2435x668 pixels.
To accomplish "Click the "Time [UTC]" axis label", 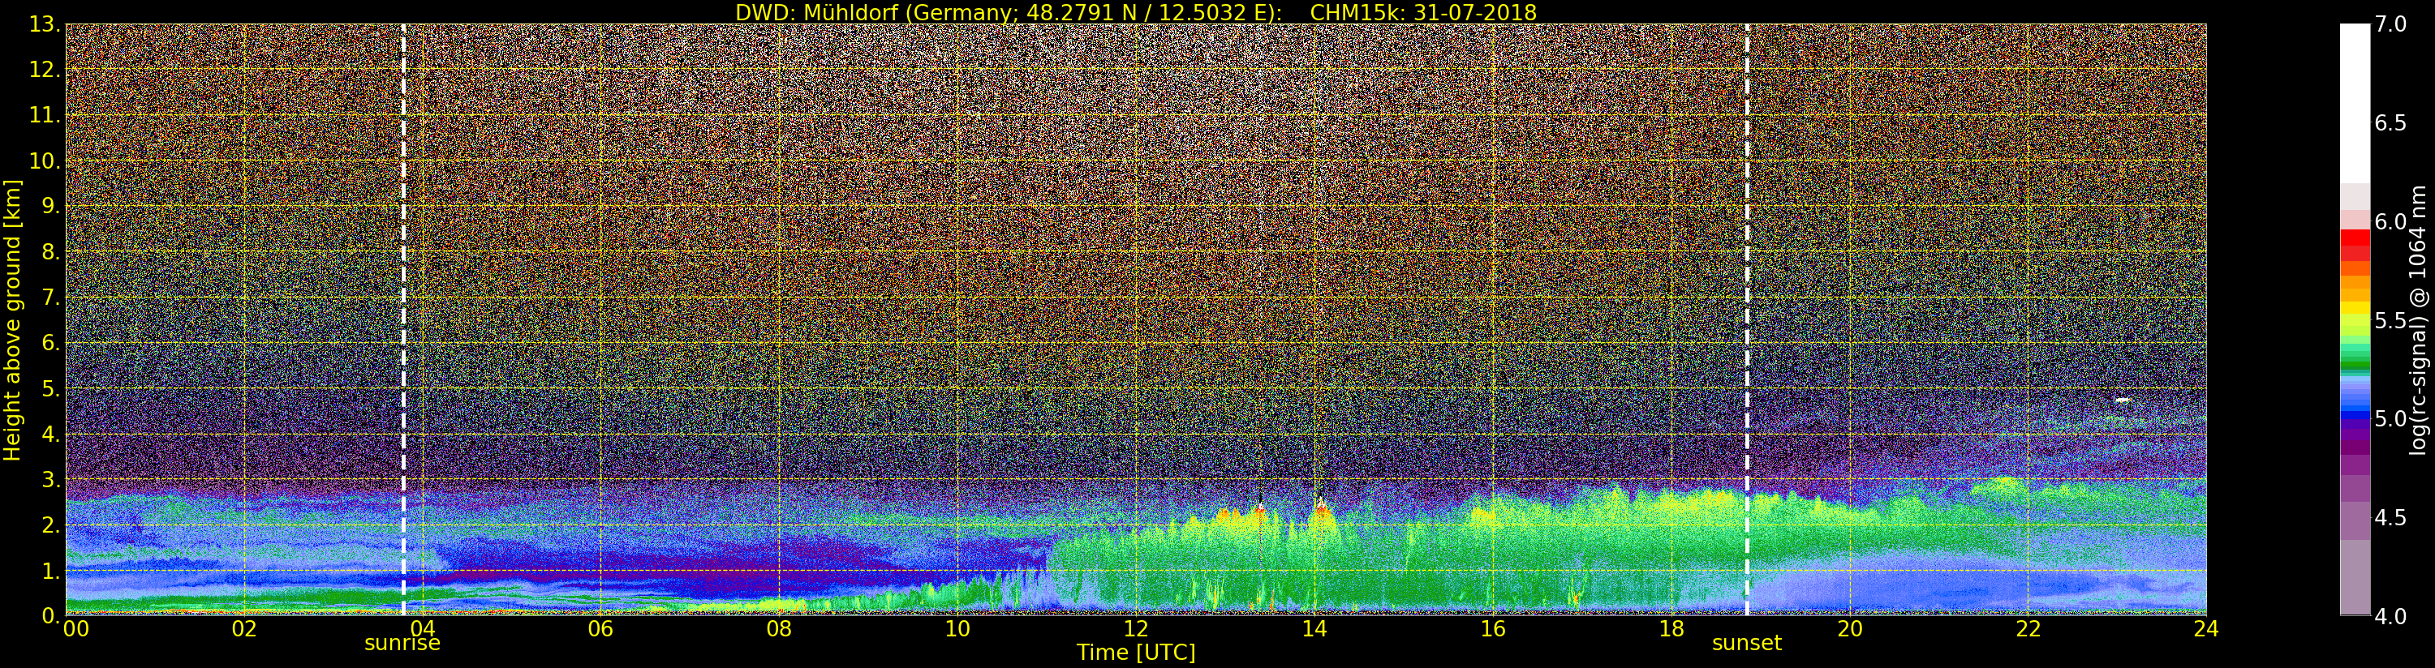I will 1136,653.
